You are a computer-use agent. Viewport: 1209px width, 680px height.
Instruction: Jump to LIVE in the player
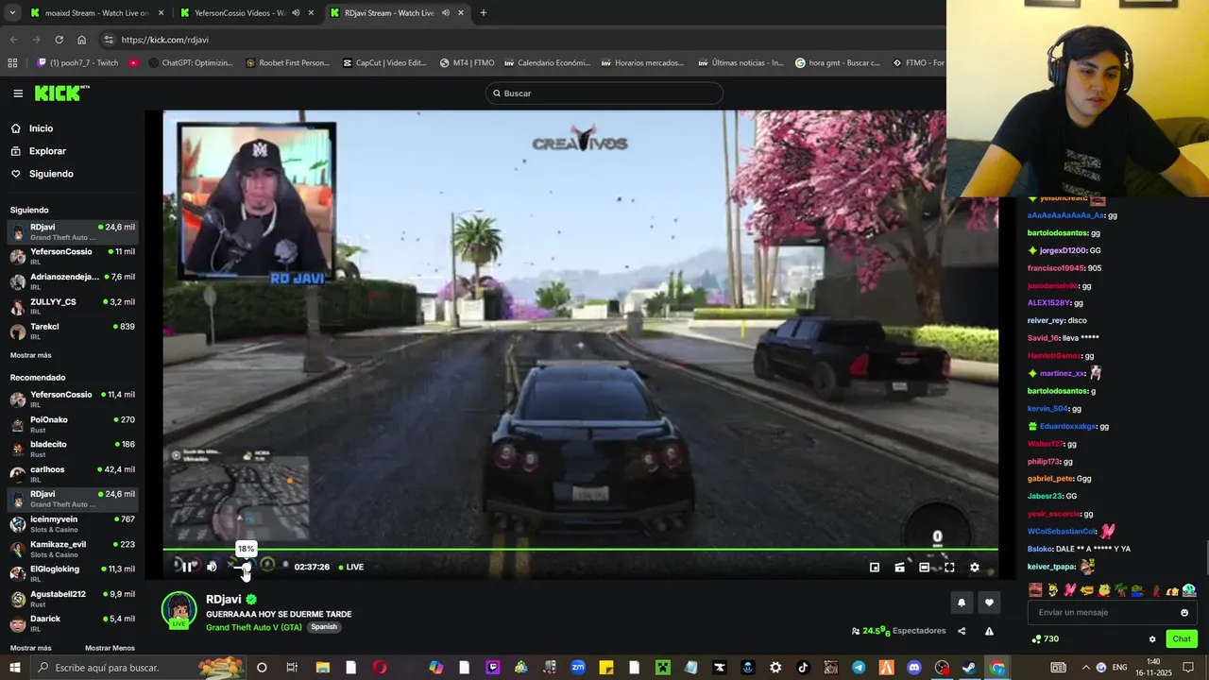[x=350, y=567]
